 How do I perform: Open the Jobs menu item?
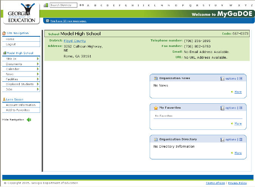(21, 89)
